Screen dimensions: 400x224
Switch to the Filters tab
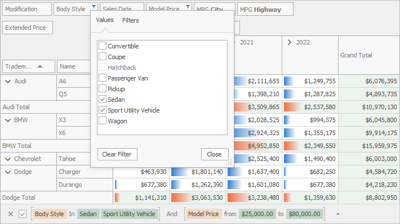(x=130, y=20)
